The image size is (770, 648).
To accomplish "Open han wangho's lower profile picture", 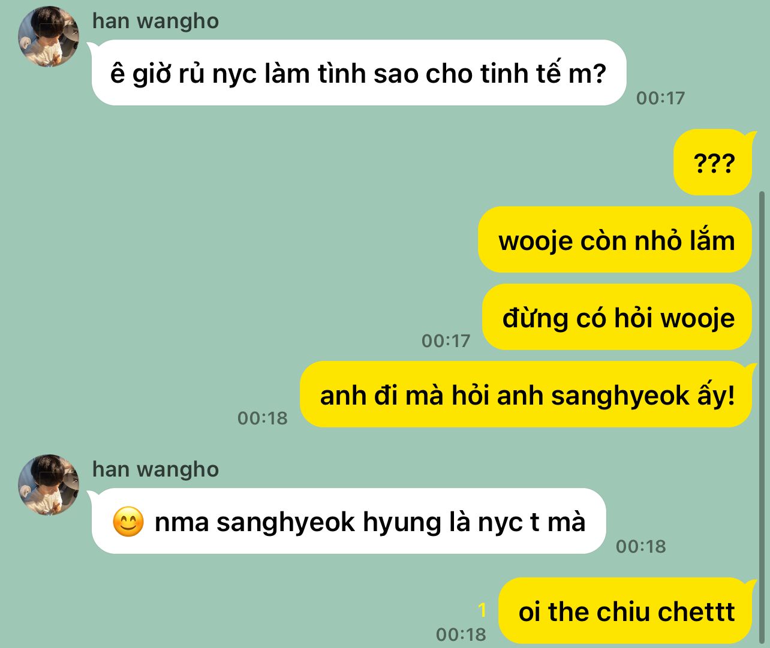I will coord(49,485).
